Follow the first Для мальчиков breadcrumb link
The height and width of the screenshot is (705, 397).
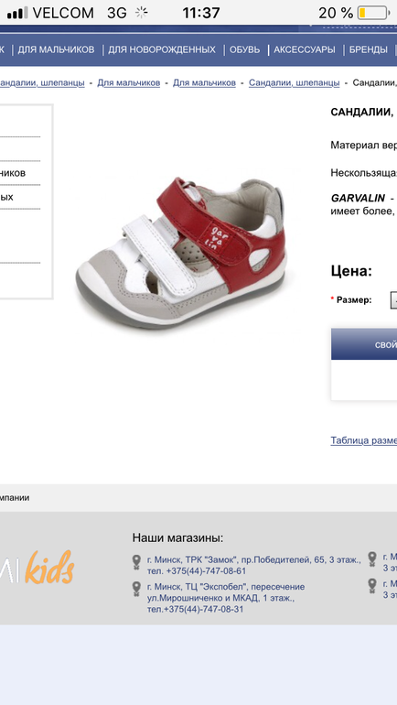tap(129, 82)
